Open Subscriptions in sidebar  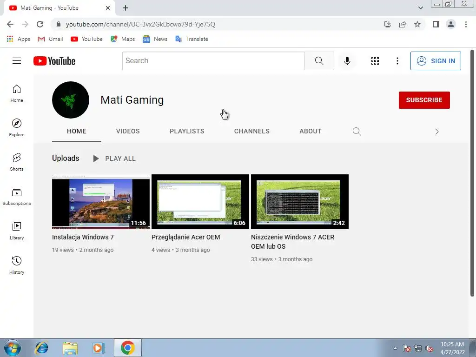pyautogui.click(x=17, y=197)
